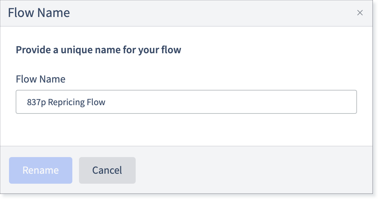Viewport: 378px width, 199px height.
Task: Place cursor on word 'Repricing' in input
Action: pos(66,102)
